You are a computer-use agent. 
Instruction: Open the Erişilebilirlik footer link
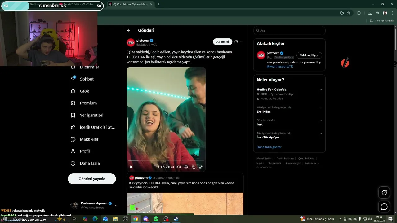click(275, 163)
